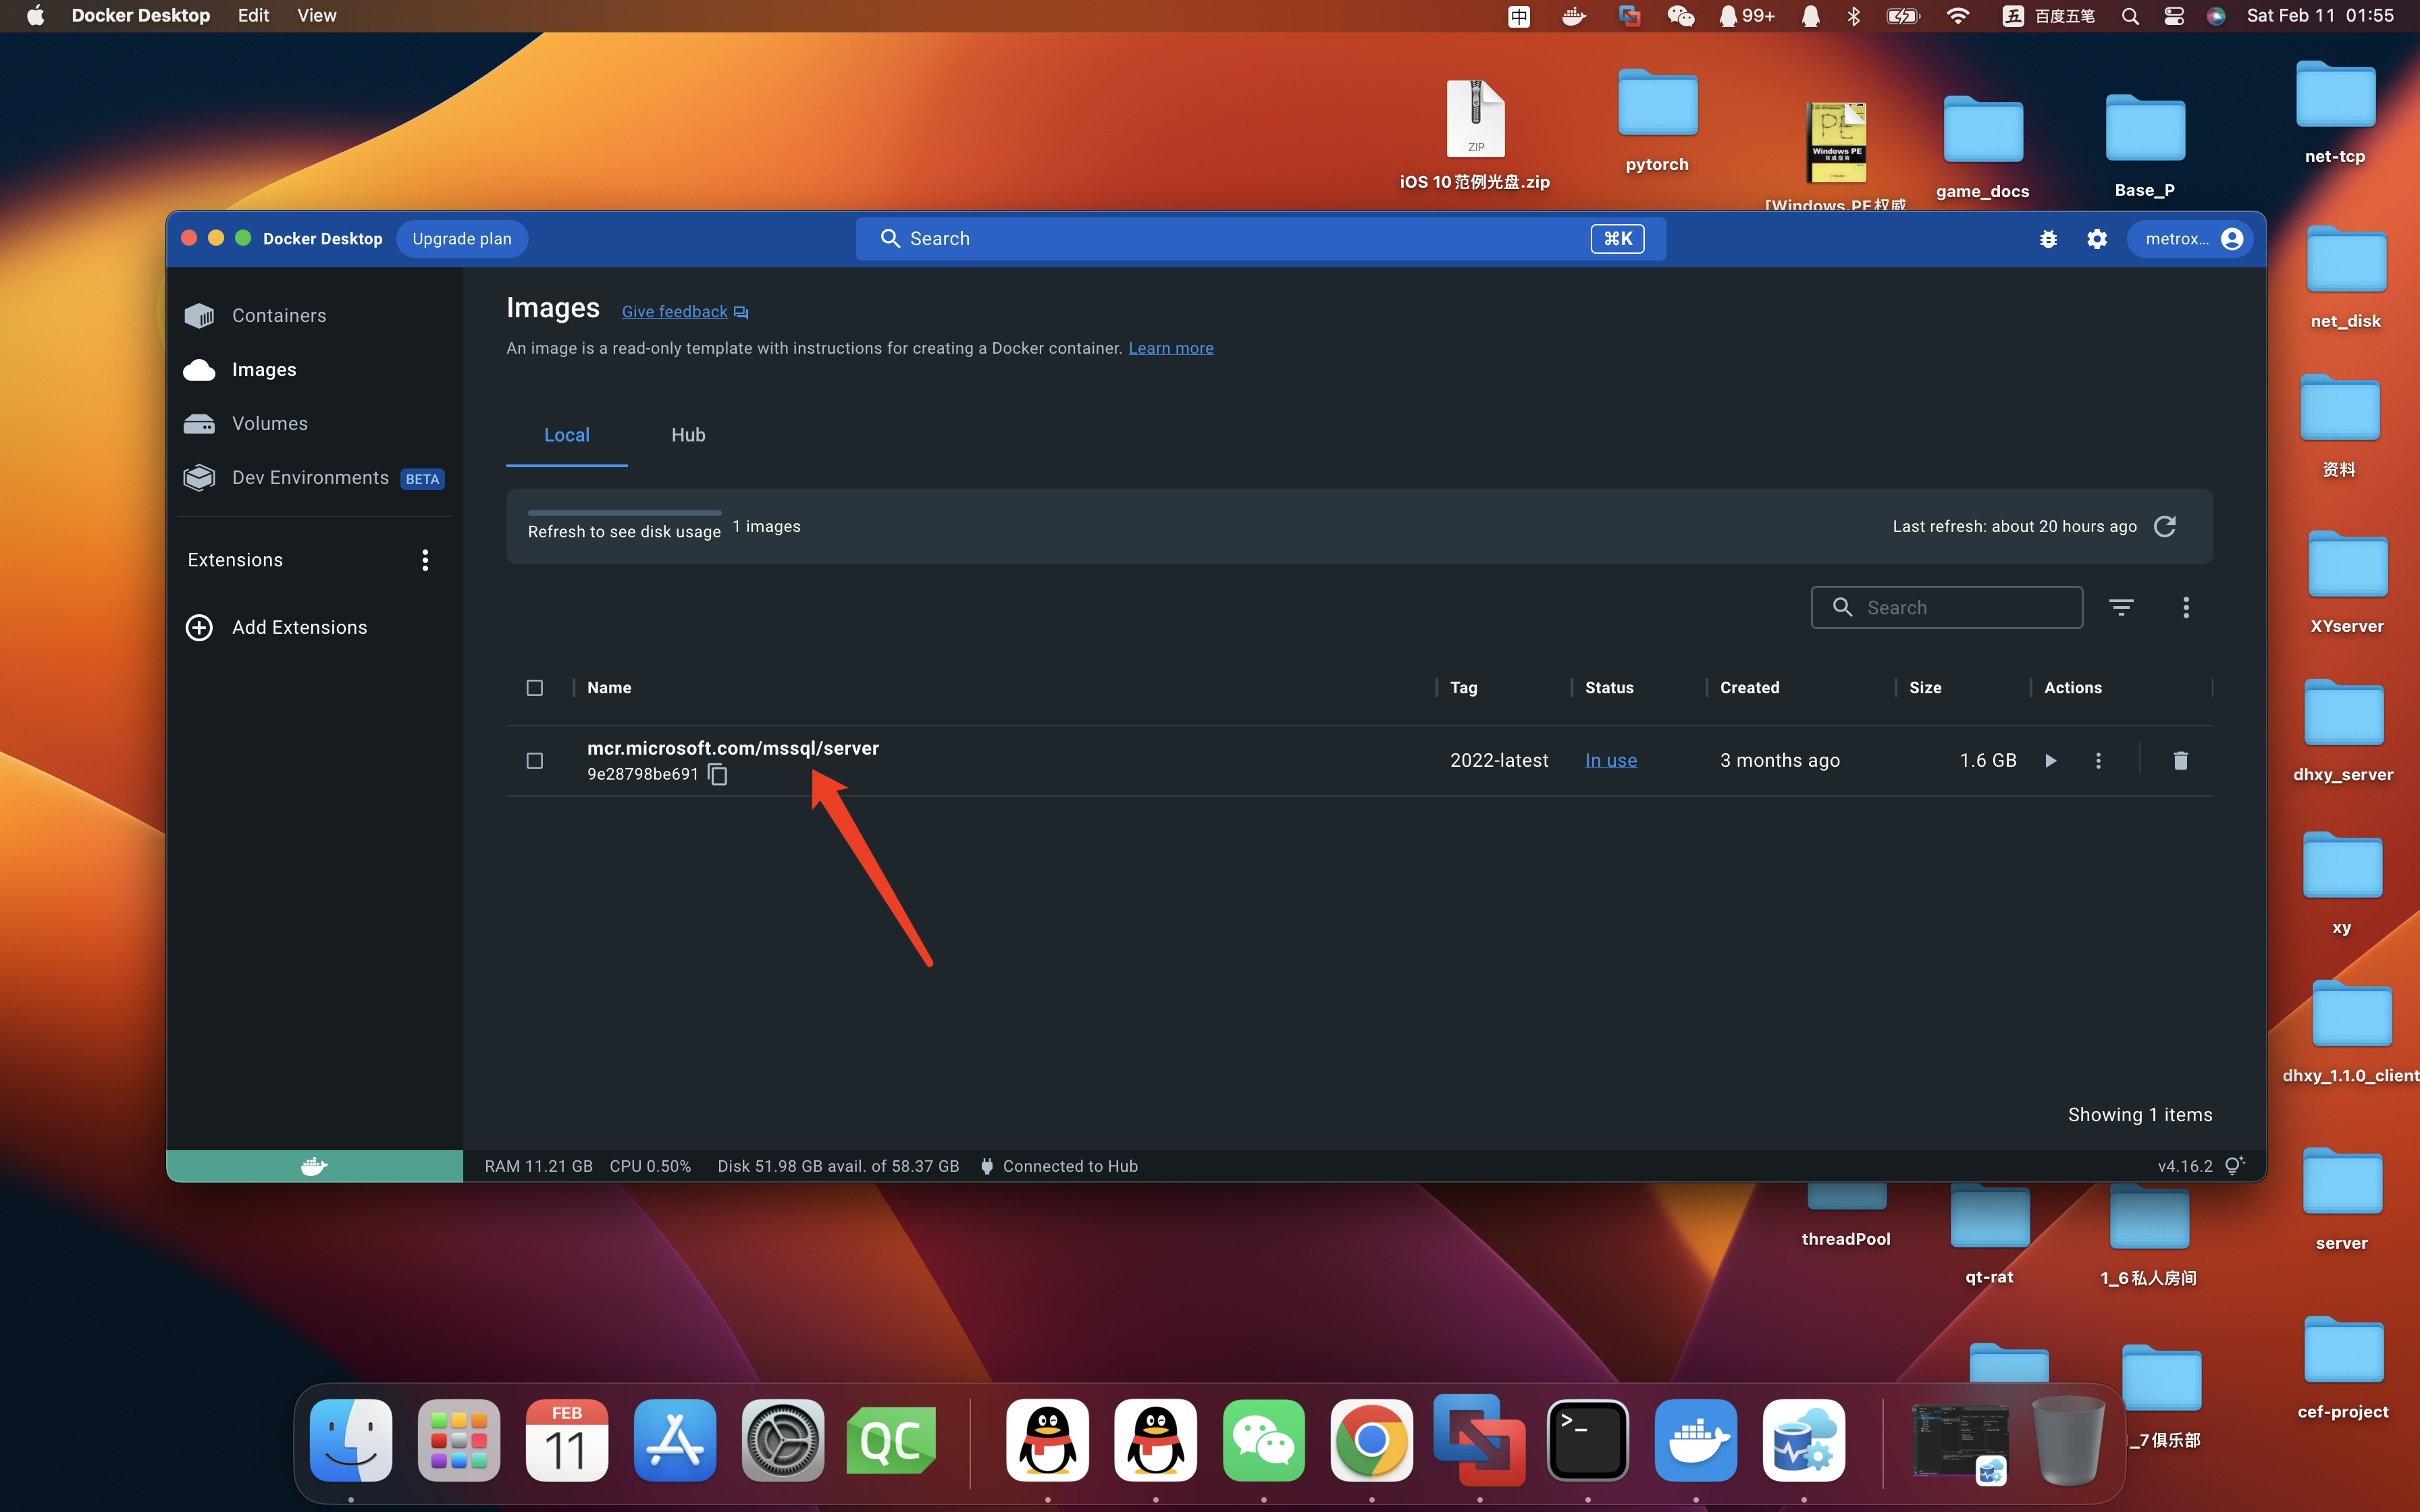
Task: Sort by the Size column header
Action: [1925, 688]
